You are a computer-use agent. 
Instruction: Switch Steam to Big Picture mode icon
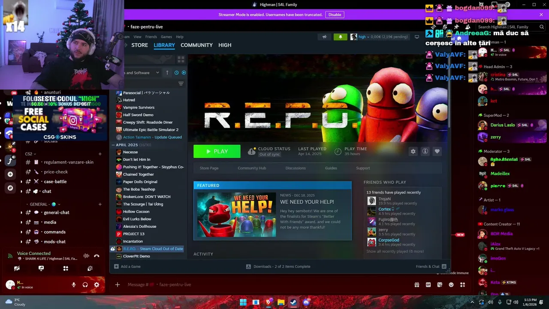[x=416, y=37]
